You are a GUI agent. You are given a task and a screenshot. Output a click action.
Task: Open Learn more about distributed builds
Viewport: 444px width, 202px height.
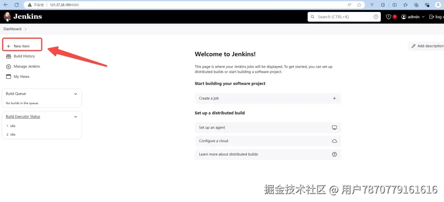(268, 154)
